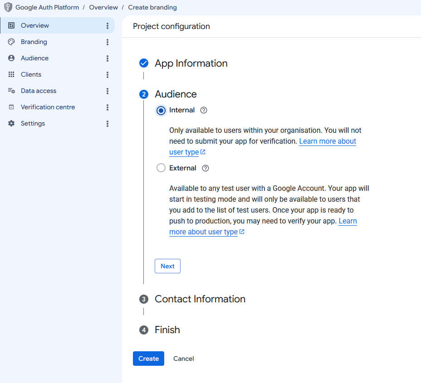Click the Branding palette icon
The image size is (421, 383).
[11, 42]
